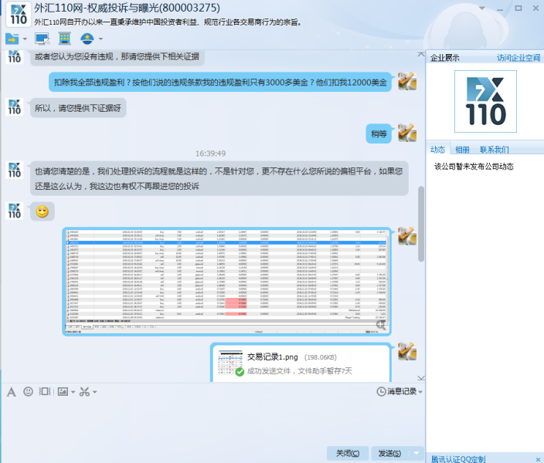Click the scissors screenshot icon
Viewport: 544px width, 463px height.
point(84,392)
